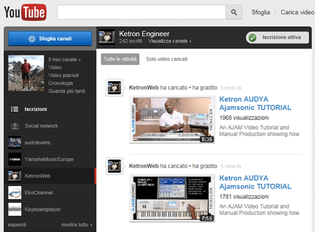The image size is (315, 232).
Task: Open KetronWeb name on the 1781-view video post
Action: click(144, 166)
